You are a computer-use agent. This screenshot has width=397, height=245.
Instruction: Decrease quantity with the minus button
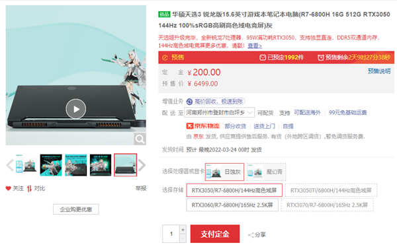[x=183, y=238]
